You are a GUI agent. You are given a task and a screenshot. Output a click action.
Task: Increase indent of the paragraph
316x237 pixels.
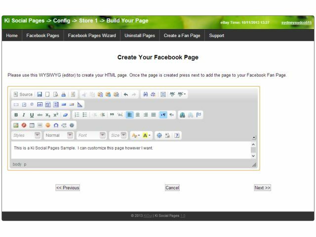103,115
